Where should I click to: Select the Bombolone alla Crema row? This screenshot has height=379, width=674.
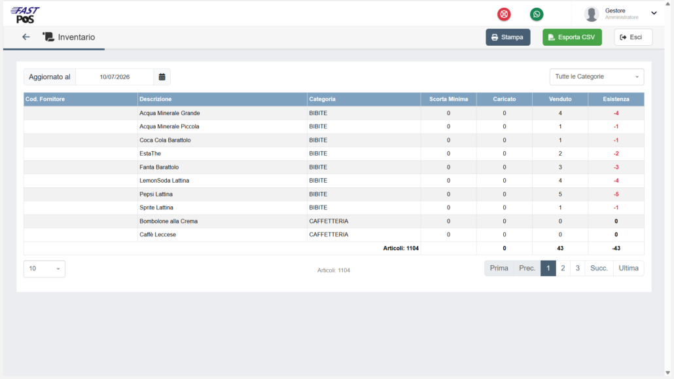pyautogui.click(x=334, y=221)
